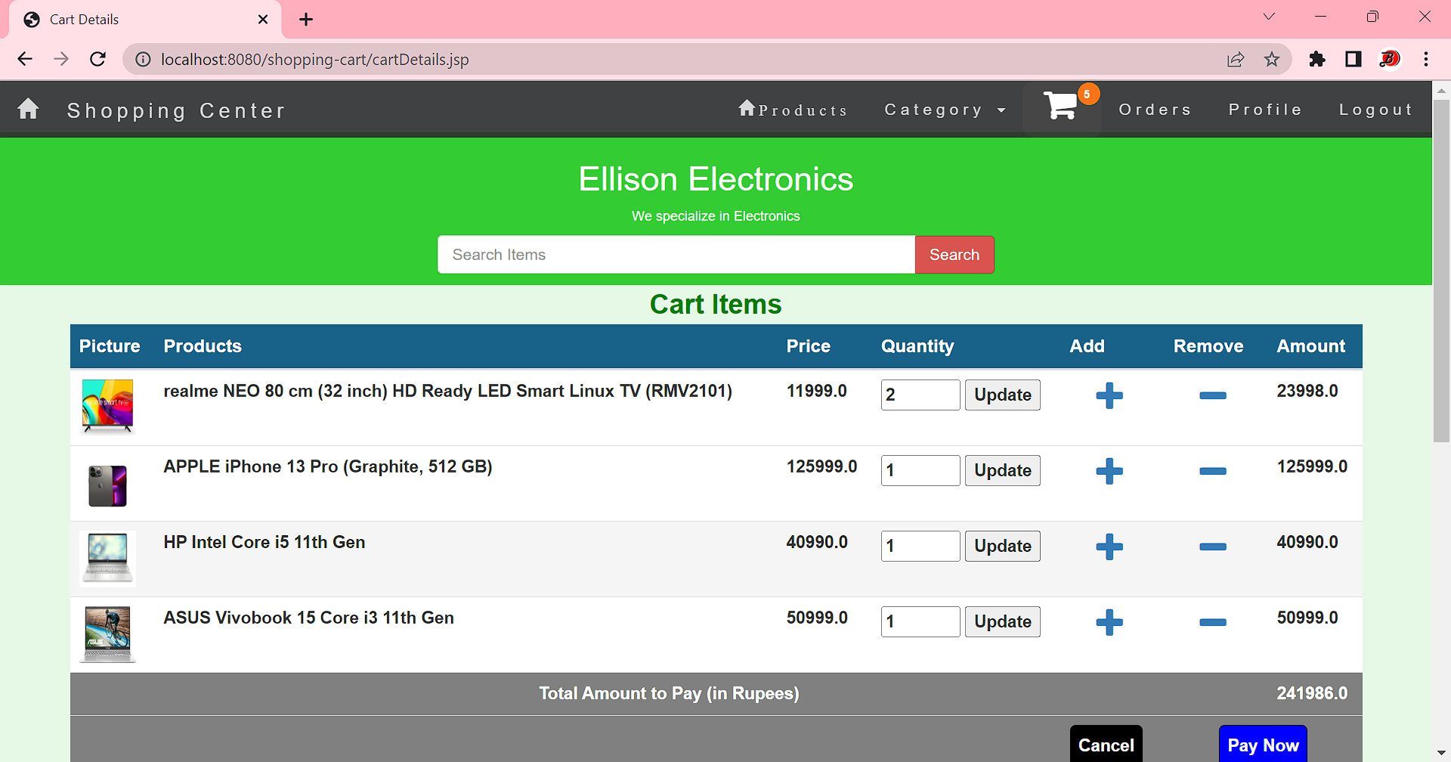Click the minus icon for ASUS Vivobook 15
The image size is (1451, 762).
1212,621
